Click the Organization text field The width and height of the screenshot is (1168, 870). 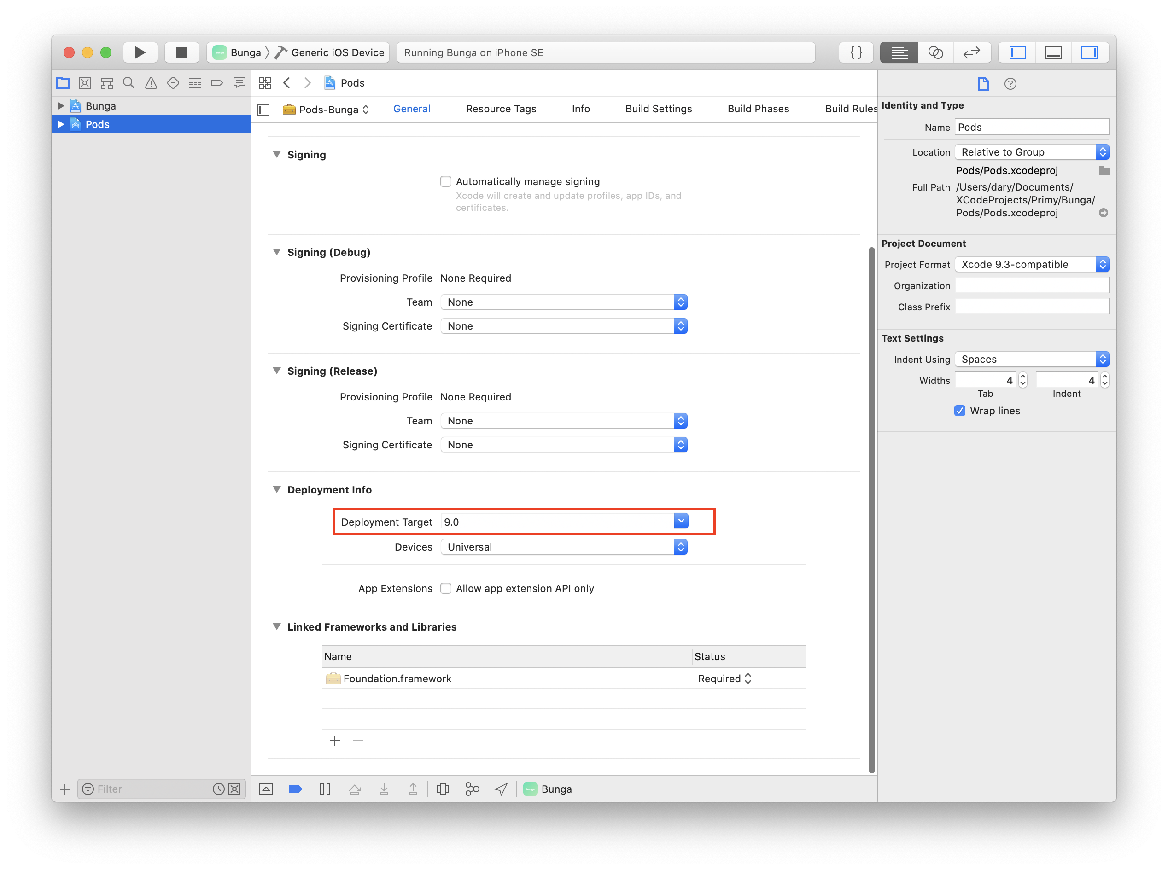pyautogui.click(x=1031, y=285)
